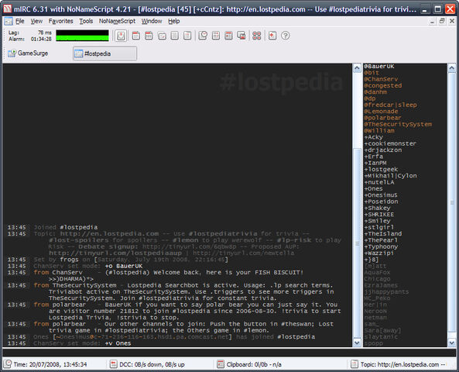
Task: Open the NoNameScript menu
Action: [x=117, y=21]
